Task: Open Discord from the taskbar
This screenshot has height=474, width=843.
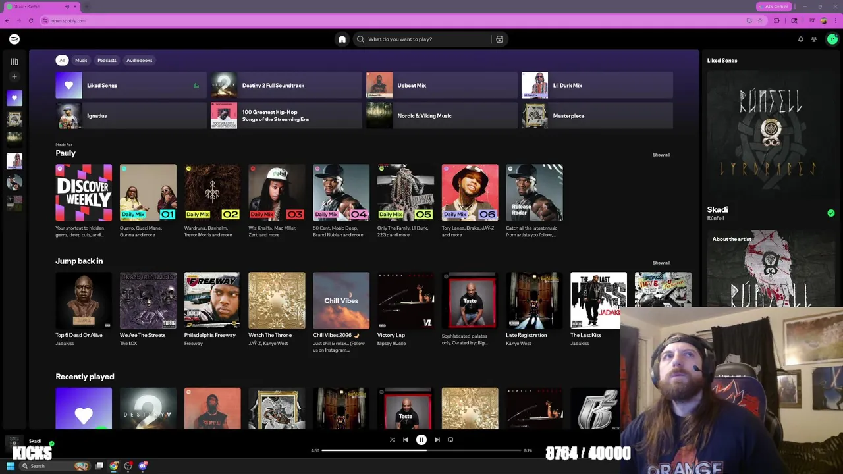Action: pos(143,466)
